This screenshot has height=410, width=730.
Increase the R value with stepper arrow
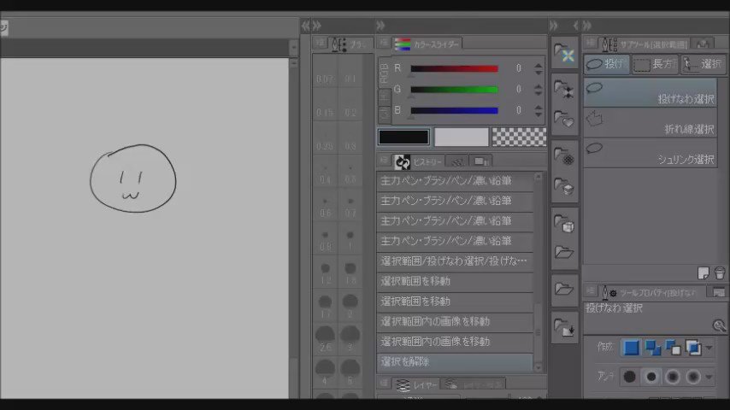[539, 65]
